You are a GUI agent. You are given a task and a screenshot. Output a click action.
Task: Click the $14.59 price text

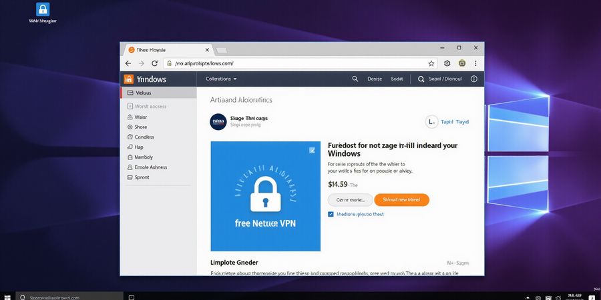(x=338, y=185)
